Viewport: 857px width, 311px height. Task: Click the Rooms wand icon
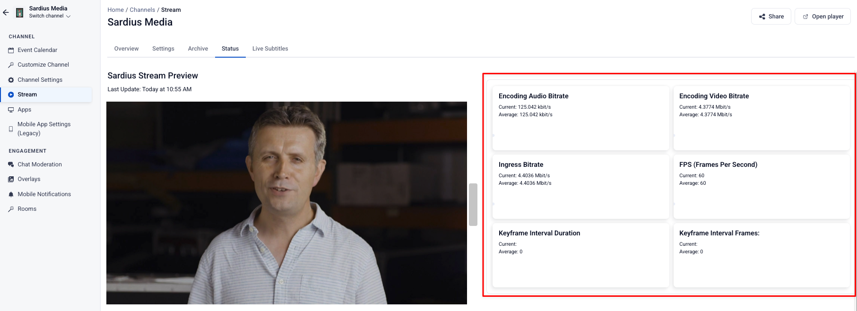[11, 209]
